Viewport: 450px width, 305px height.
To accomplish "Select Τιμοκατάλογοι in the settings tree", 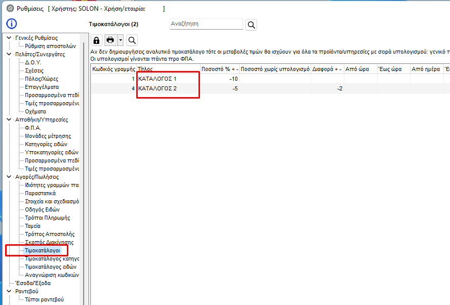I will [x=42, y=250].
